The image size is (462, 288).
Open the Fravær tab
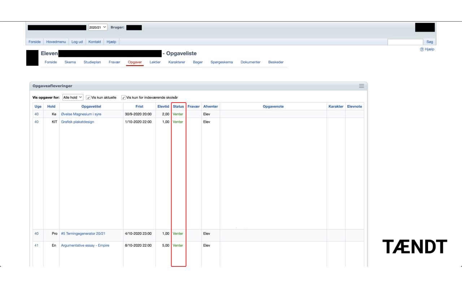pos(114,62)
